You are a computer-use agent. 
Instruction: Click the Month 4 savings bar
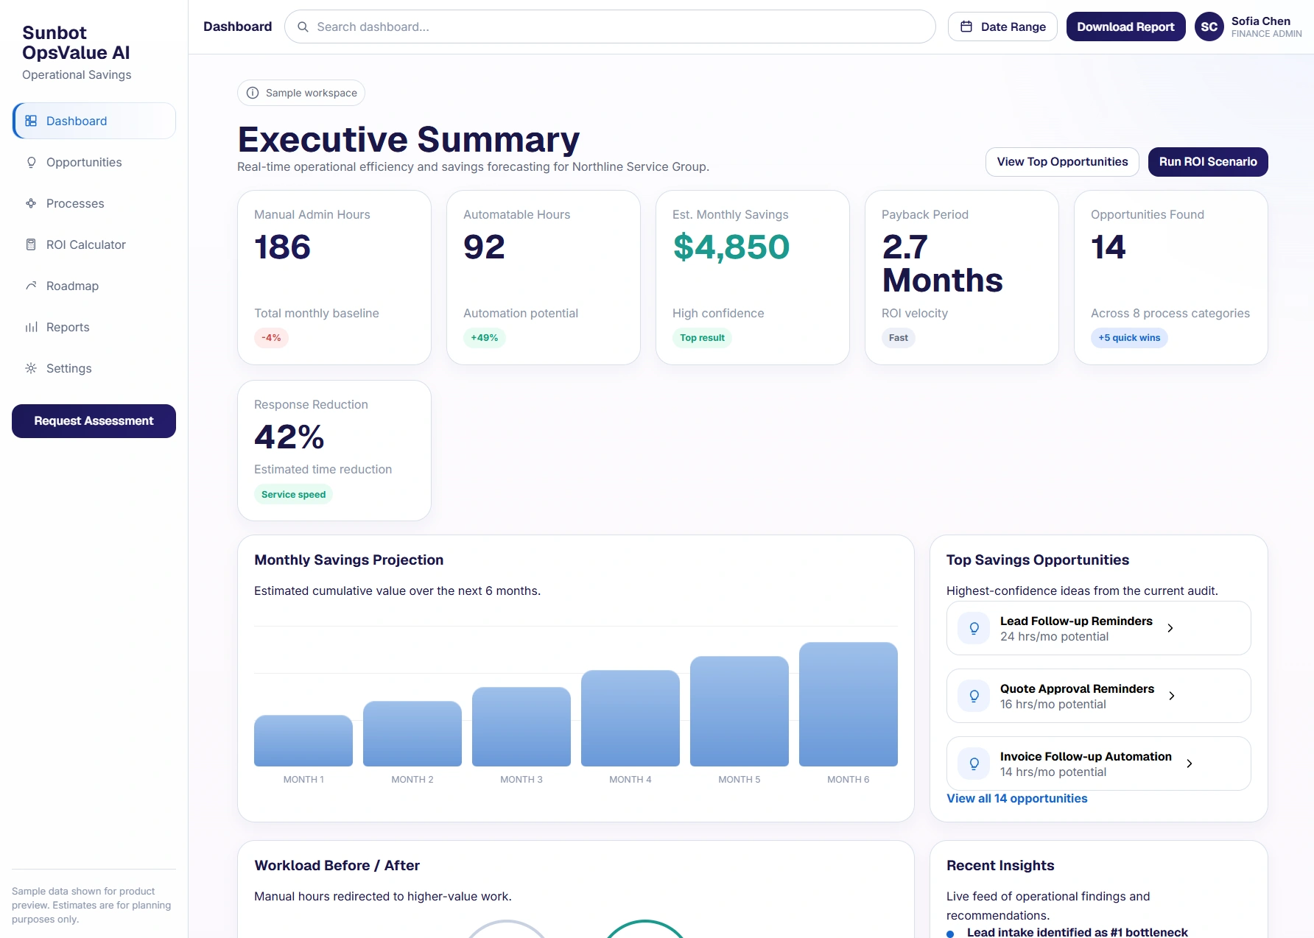(630, 719)
